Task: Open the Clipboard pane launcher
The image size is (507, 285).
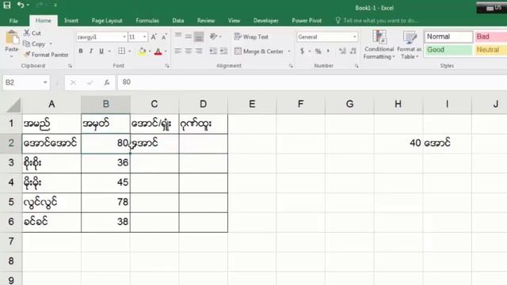Action: click(x=71, y=66)
